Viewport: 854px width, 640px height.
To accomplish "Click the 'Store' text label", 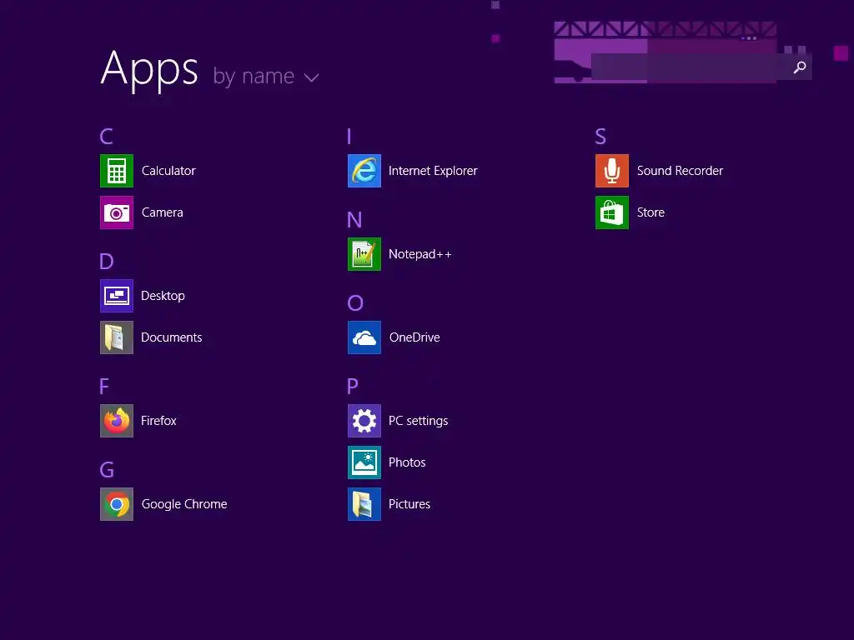I will pos(651,212).
